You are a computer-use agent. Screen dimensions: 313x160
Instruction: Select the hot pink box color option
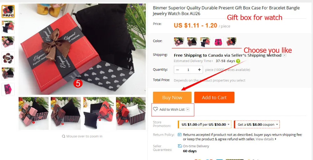point(218,42)
